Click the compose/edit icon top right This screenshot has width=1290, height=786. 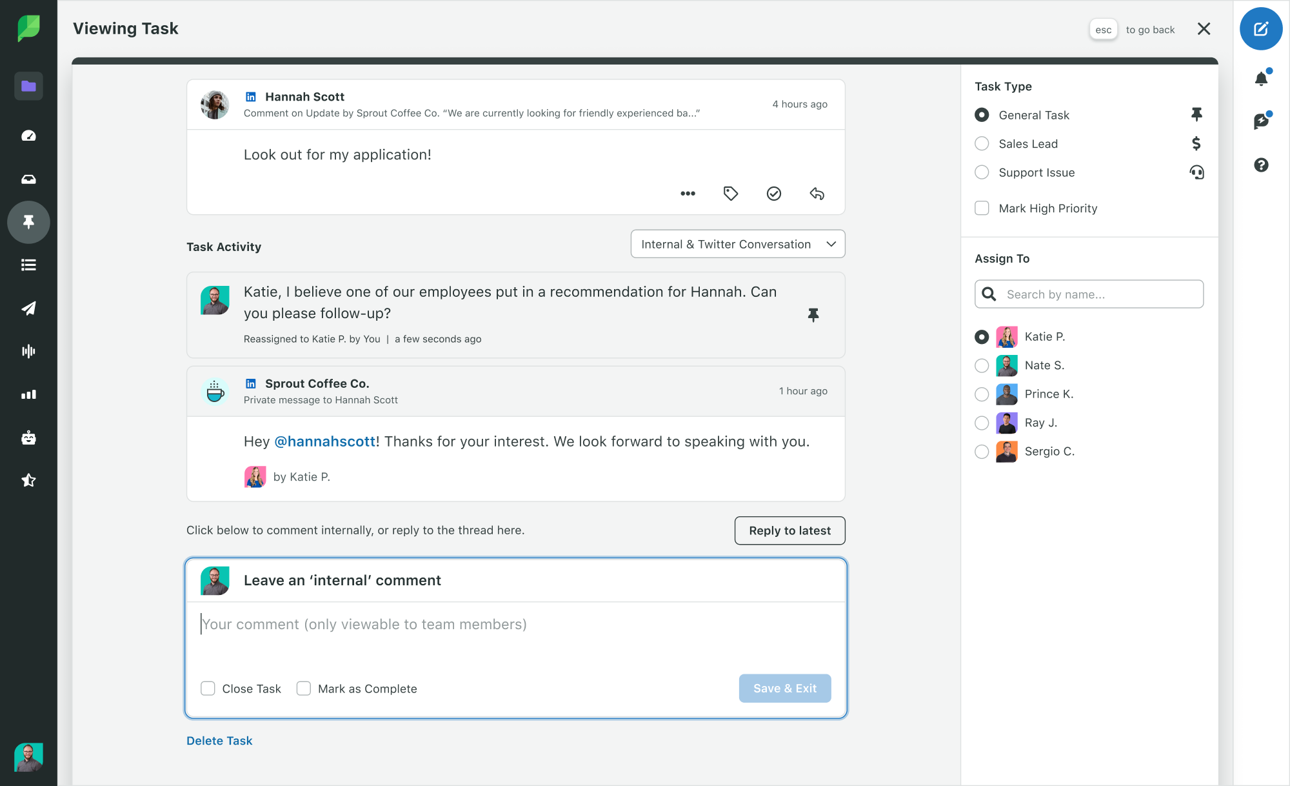[x=1262, y=28]
